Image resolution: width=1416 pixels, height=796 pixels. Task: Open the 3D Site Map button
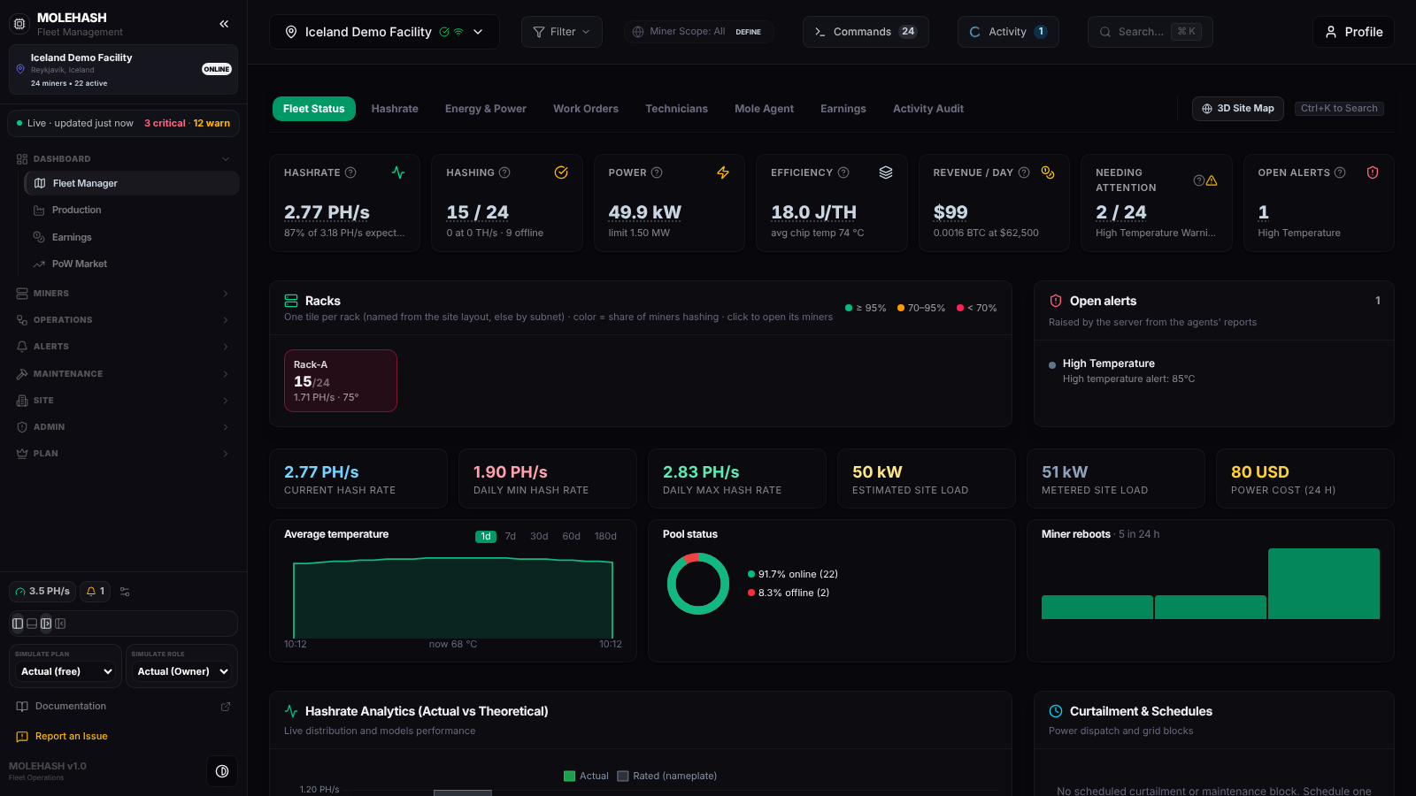click(1237, 109)
